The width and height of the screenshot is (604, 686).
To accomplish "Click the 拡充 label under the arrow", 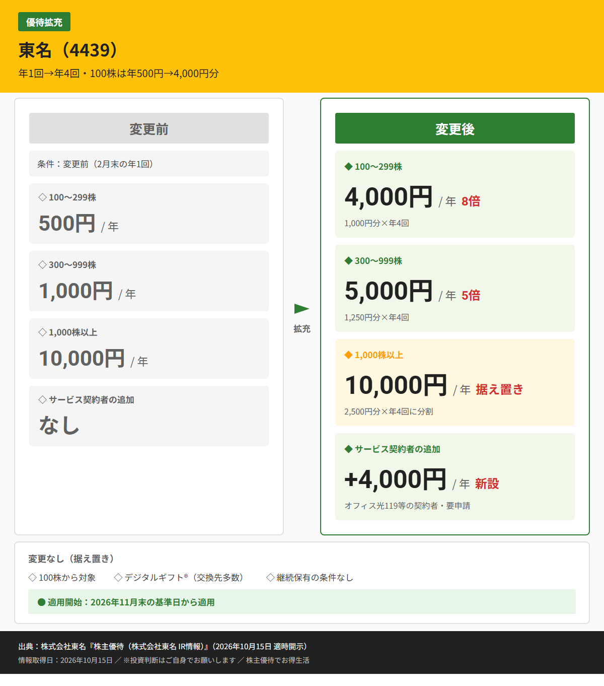I will (x=301, y=329).
